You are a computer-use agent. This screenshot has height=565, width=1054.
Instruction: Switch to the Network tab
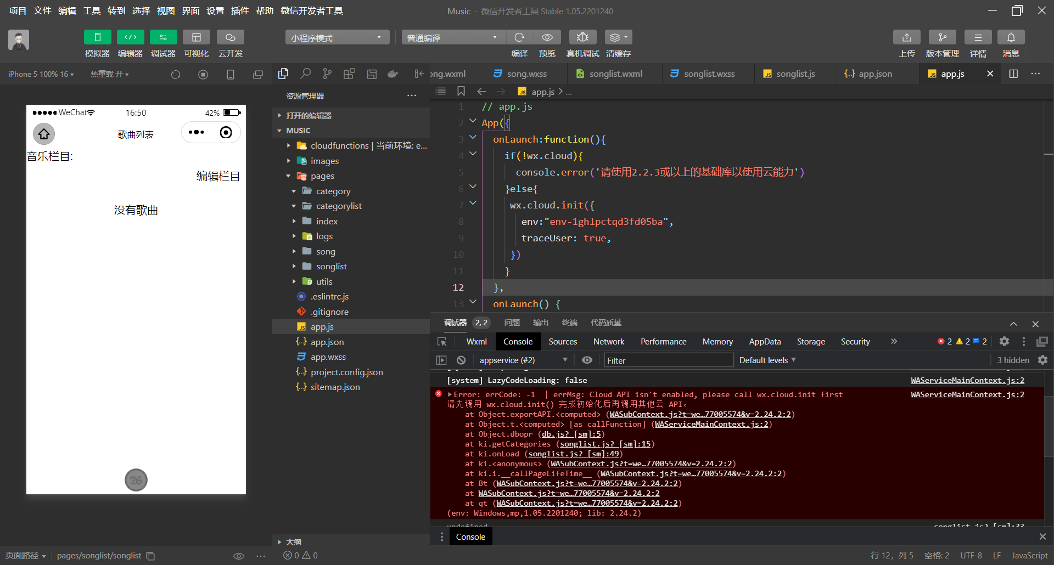tap(608, 342)
